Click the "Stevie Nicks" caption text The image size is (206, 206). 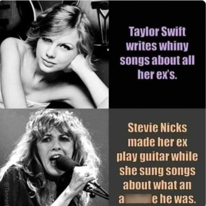click(157, 128)
